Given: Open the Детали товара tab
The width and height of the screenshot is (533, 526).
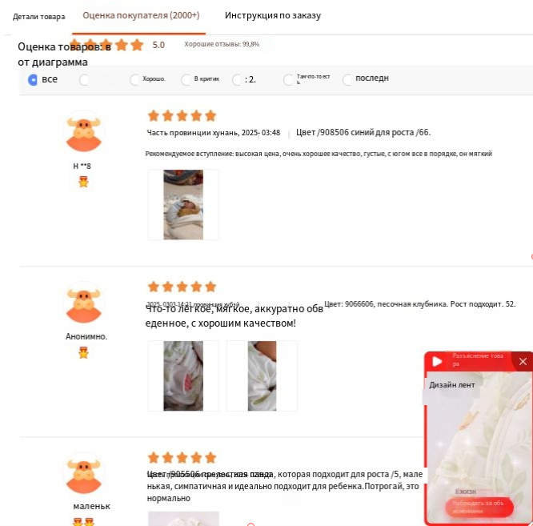Looking at the screenshot, I should click(x=38, y=17).
